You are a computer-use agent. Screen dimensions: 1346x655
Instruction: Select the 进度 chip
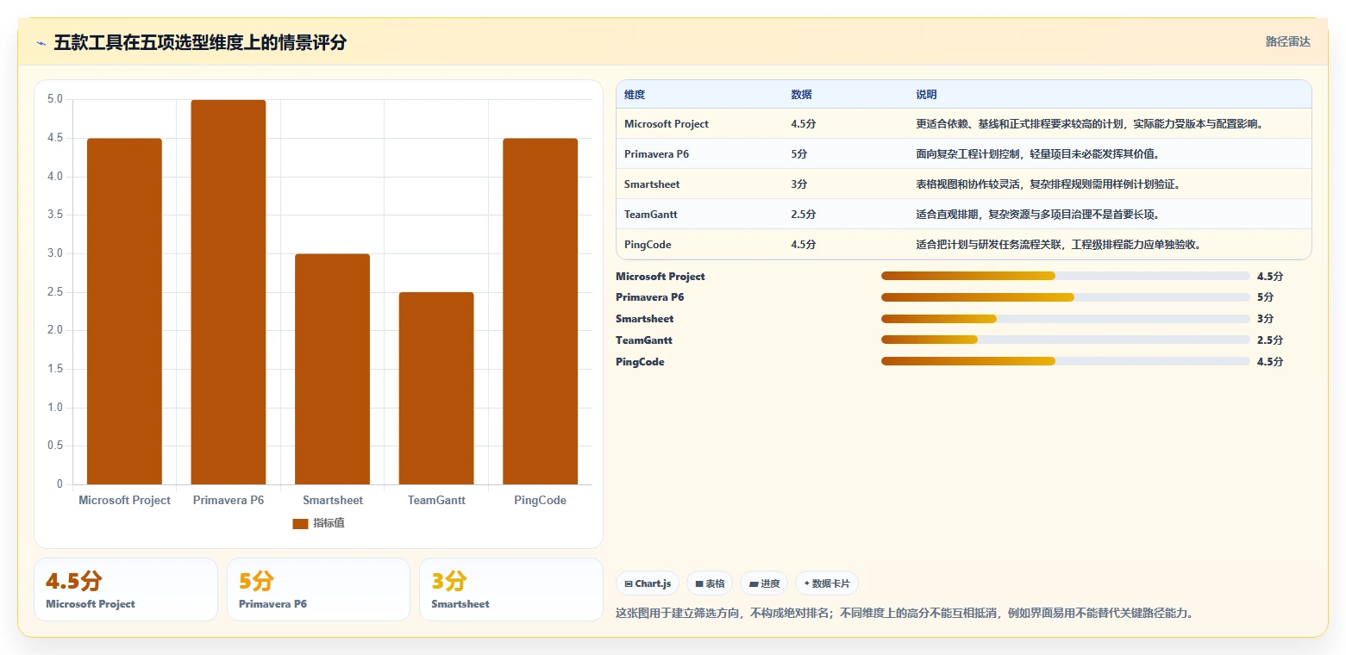[x=764, y=583]
